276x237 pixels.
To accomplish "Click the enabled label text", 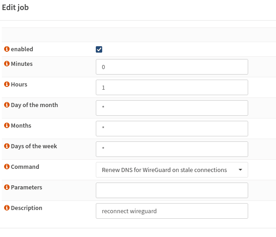I will coord(22,49).
